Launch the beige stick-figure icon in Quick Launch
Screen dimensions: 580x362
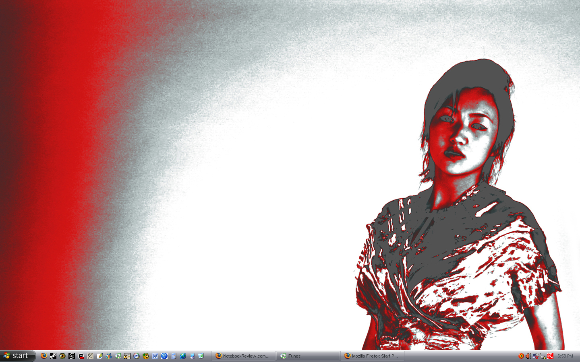click(90, 356)
